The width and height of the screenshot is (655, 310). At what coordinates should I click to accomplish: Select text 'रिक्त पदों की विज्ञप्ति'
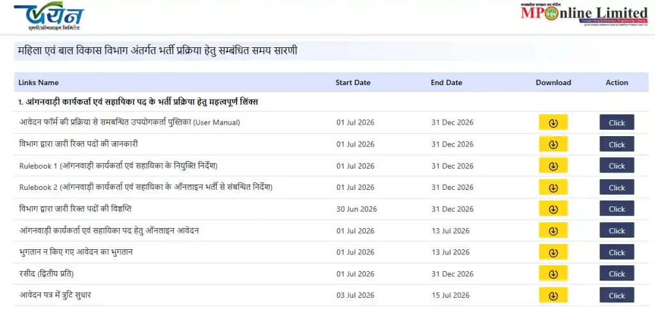point(99,208)
